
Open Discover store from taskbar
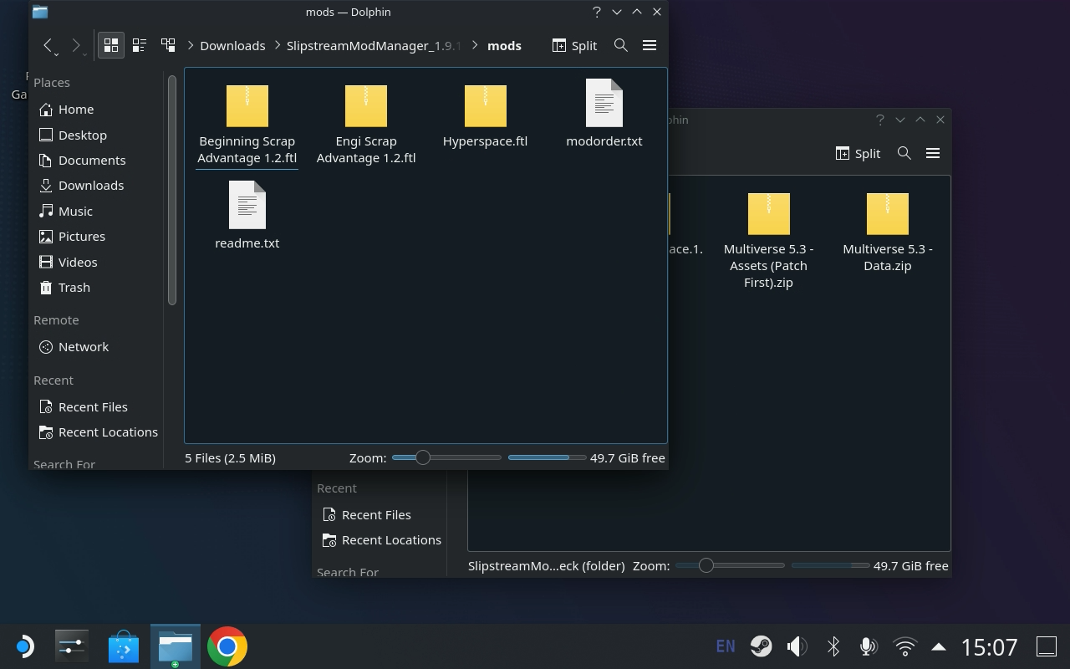tap(124, 646)
